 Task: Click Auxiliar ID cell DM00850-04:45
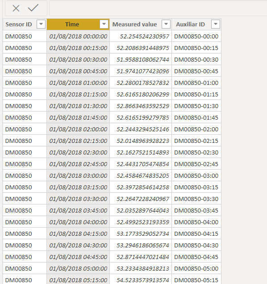pos(196,257)
